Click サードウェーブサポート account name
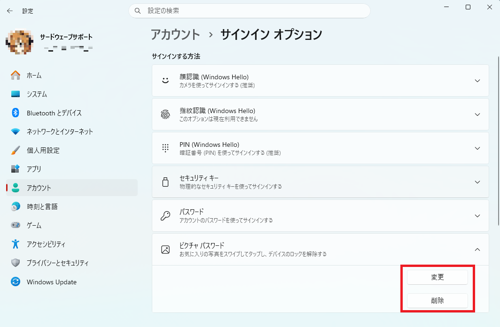Image resolution: width=500 pixels, height=327 pixels. [66, 37]
